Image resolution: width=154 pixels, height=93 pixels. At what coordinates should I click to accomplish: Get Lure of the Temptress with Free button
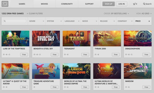24,54
